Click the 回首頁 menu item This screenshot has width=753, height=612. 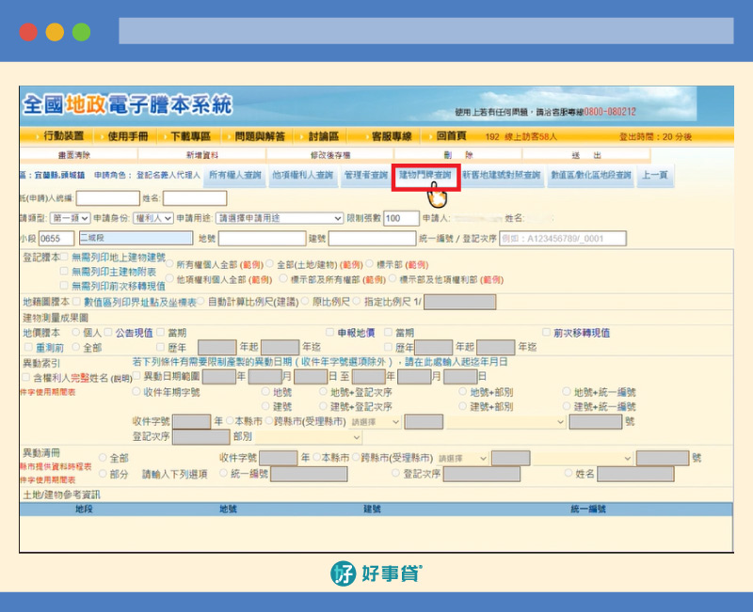pos(451,136)
